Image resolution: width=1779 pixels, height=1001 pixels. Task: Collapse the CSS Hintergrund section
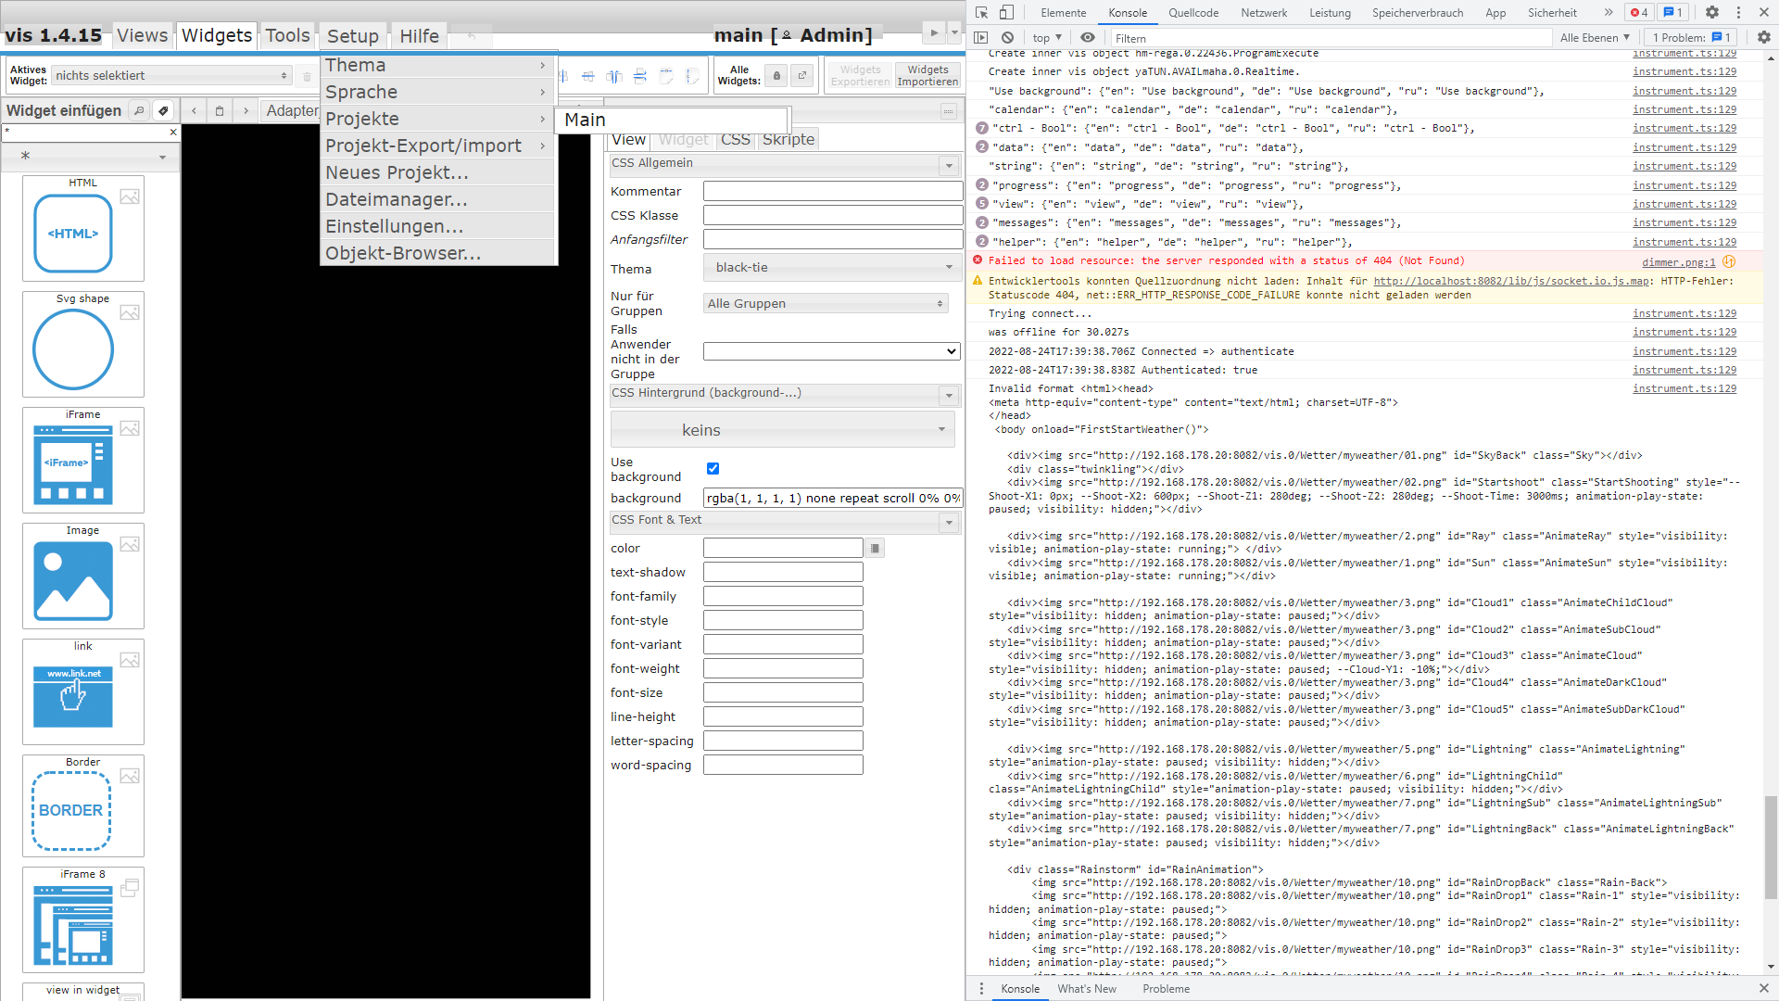[x=949, y=396]
